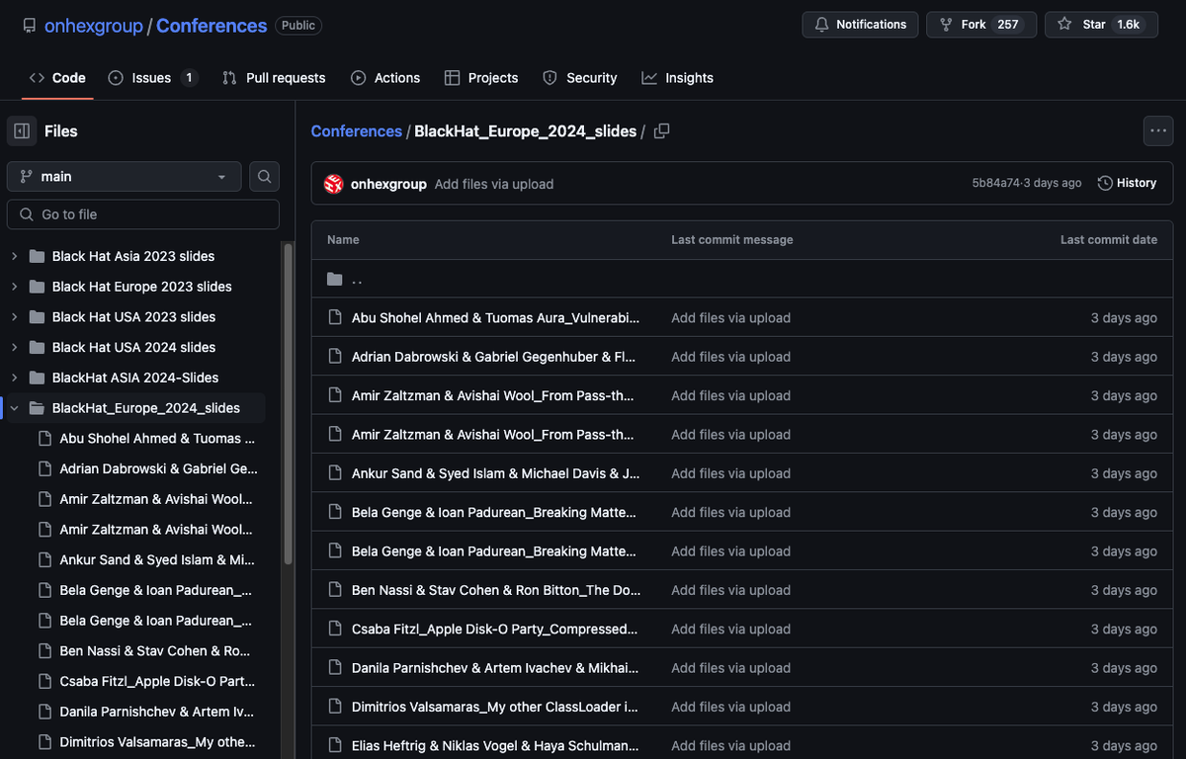1186x759 pixels.
Task: Open Dimitrios Valsamaras file in sidebar tree
Action: point(157,742)
